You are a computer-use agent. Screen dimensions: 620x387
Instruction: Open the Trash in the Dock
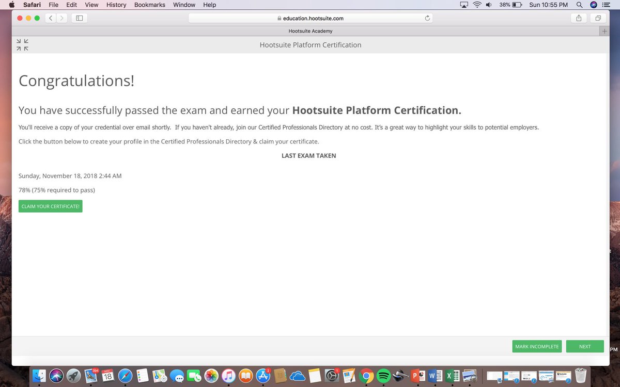coord(581,376)
